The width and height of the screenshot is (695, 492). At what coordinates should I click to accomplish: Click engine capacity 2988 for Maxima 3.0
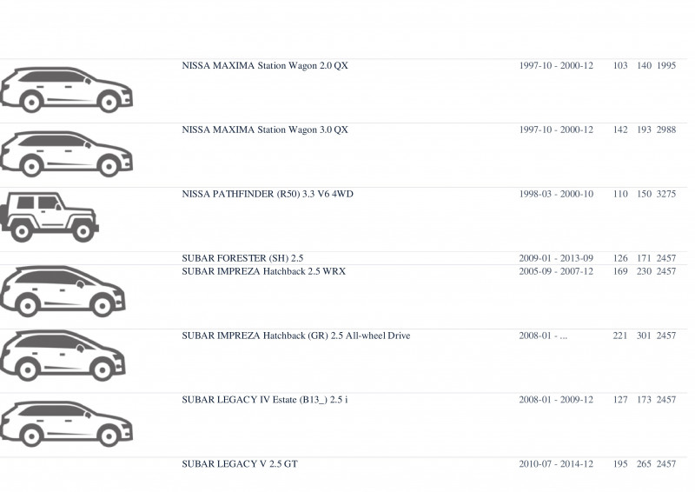pos(666,130)
